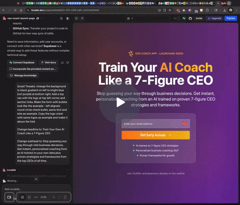The height and width of the screenshot is (205, 240).
Task: Open the more options on Lovable message
Action: pos(67,170)
